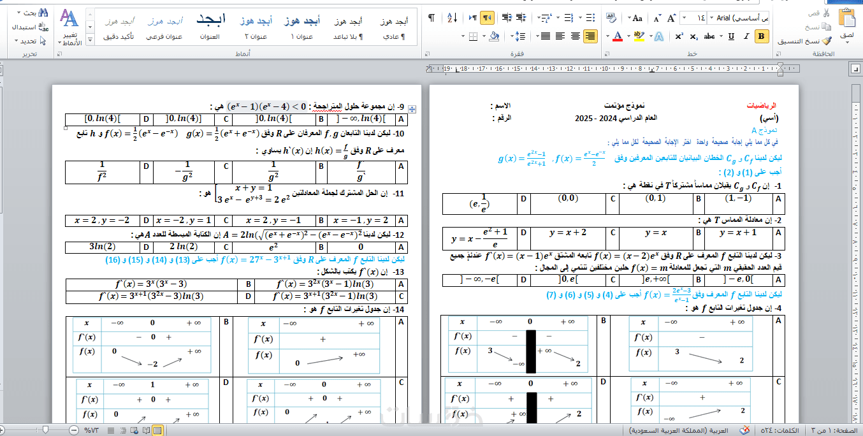The height and width of the screenshot is (436, 863).
Task: Click the Arabic language indicator in status bar
Action: [679, 431]
